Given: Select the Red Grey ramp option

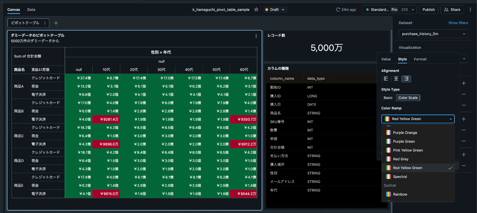Looking at the screenshot, I should pyautogui.click(x=418, y=159).
